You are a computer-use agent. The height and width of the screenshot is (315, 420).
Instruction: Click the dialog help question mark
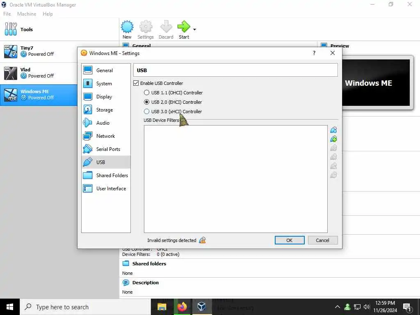pyautogui.click(x=314, y=53)
